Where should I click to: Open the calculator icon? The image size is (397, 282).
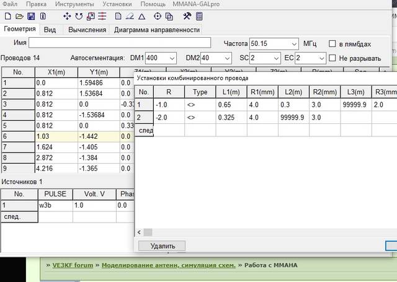point(199,17)
